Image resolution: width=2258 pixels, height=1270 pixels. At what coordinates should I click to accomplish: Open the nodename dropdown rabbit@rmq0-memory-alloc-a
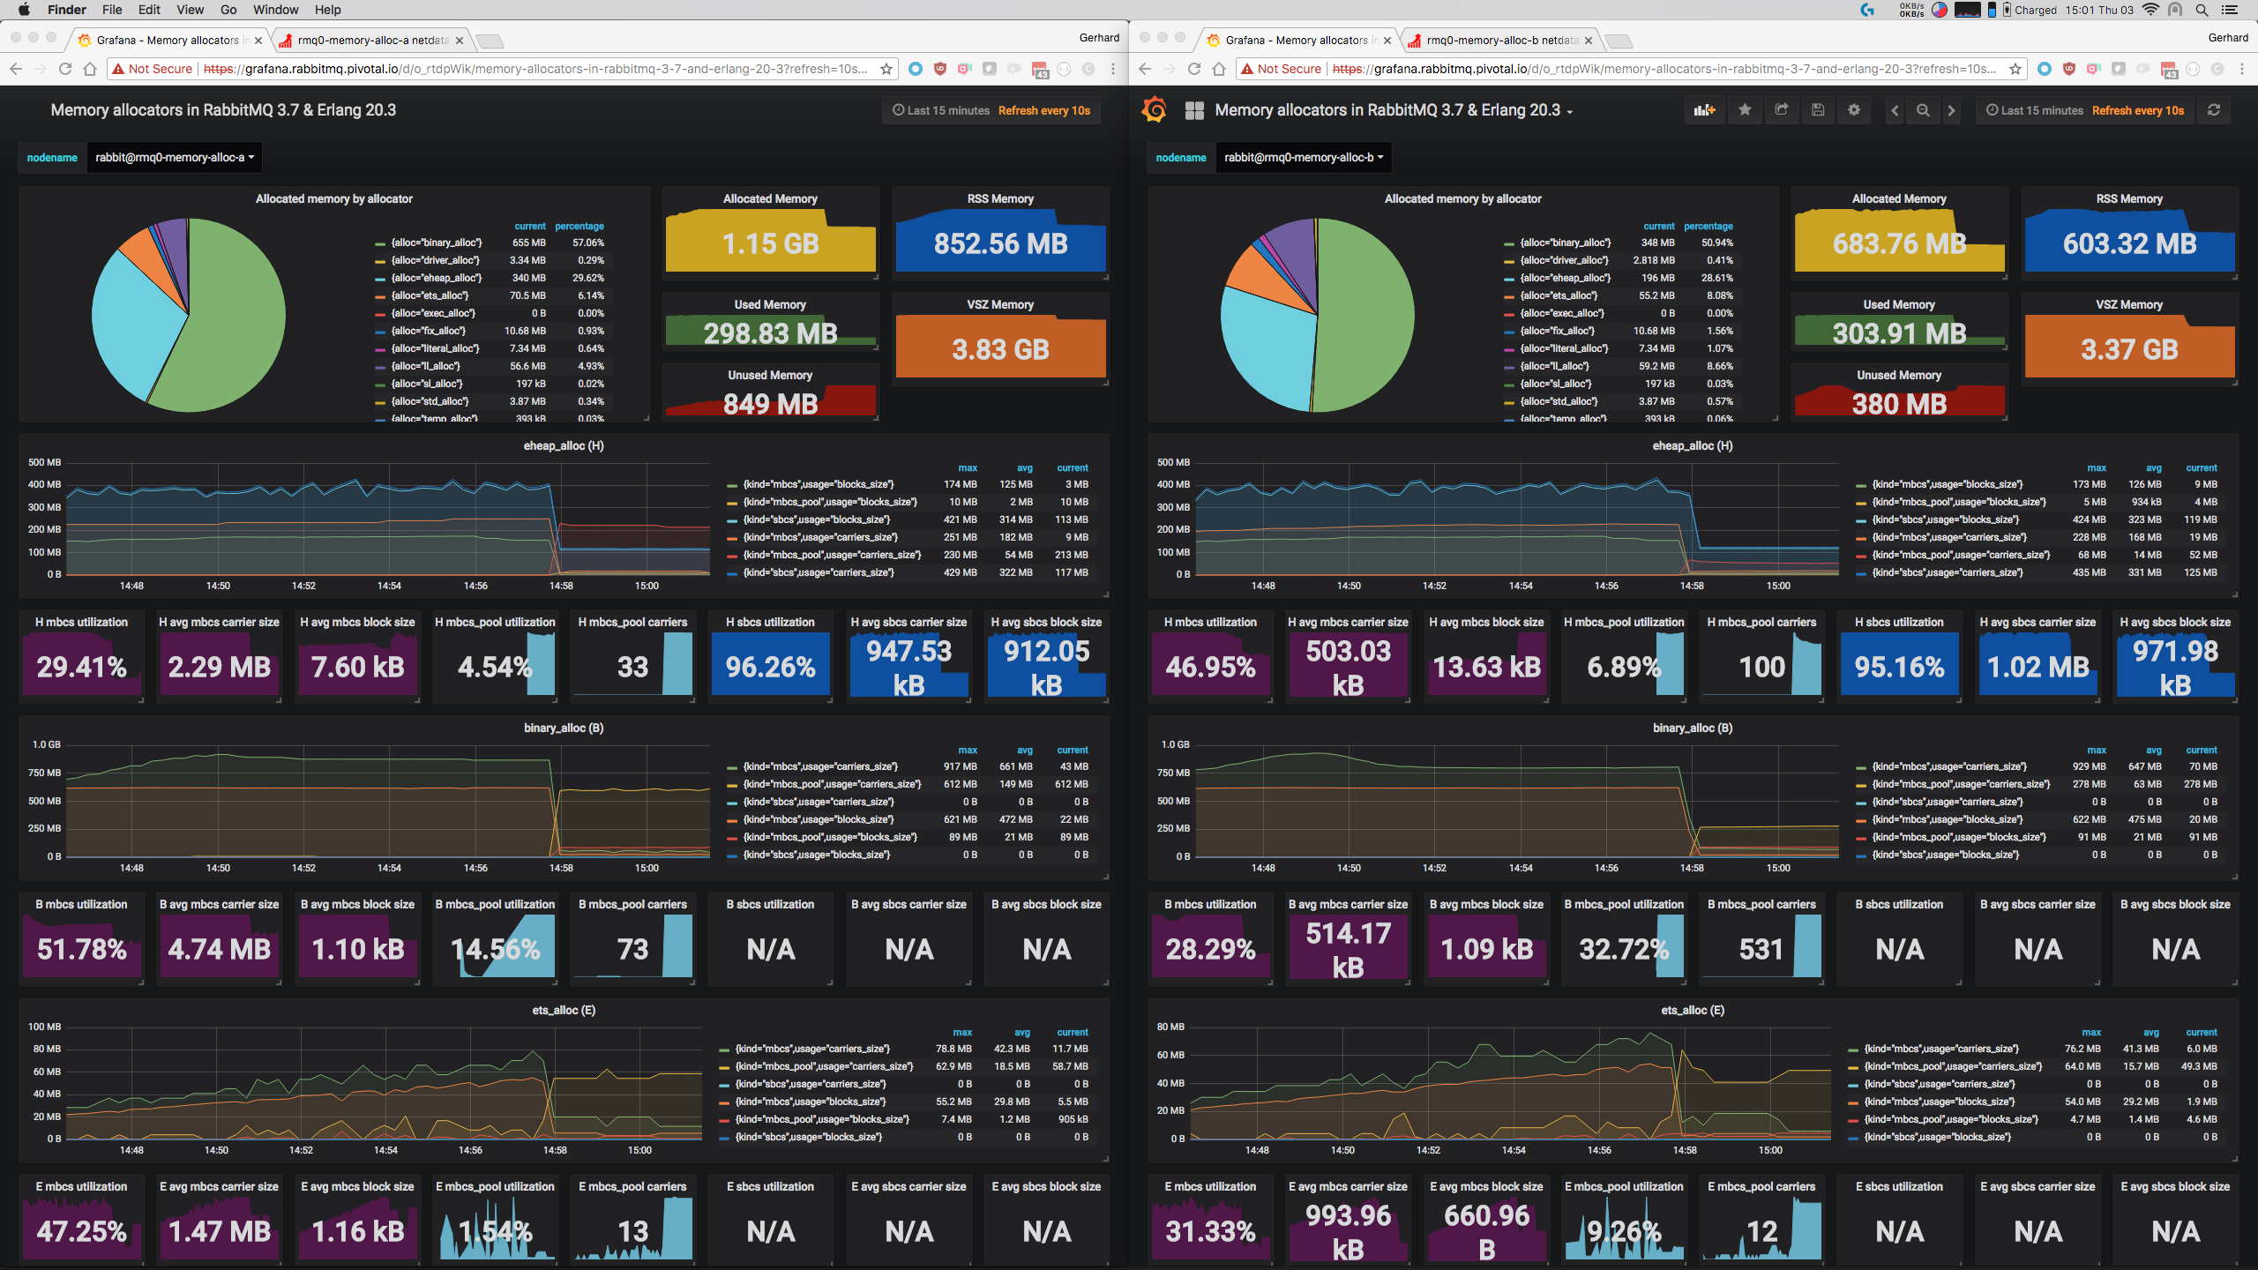point(175,158)
